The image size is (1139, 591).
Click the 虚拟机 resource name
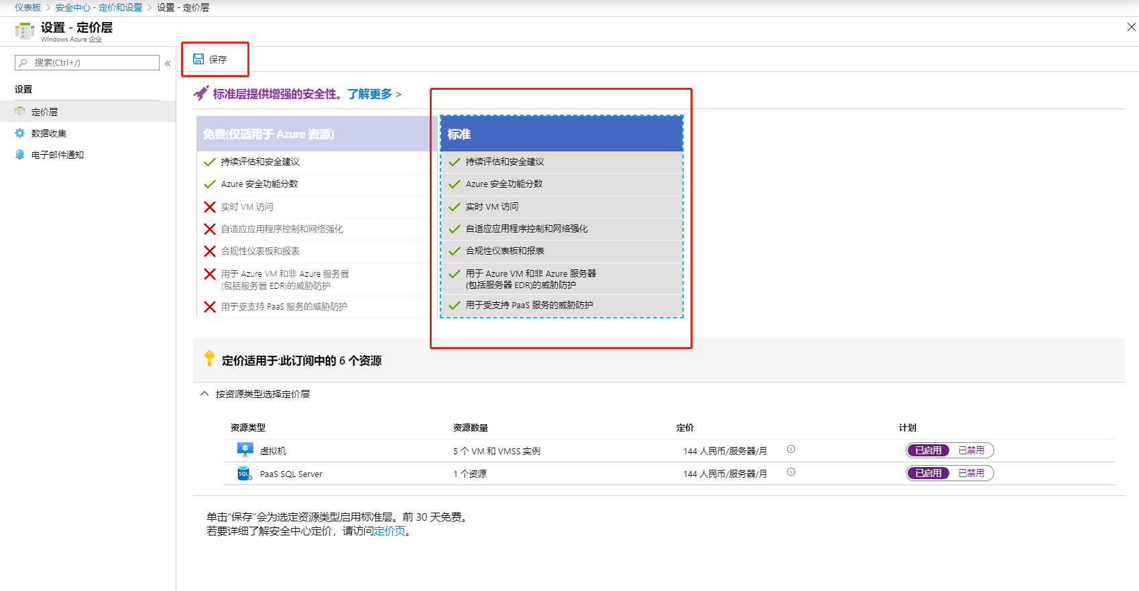[x=273, y=451]
